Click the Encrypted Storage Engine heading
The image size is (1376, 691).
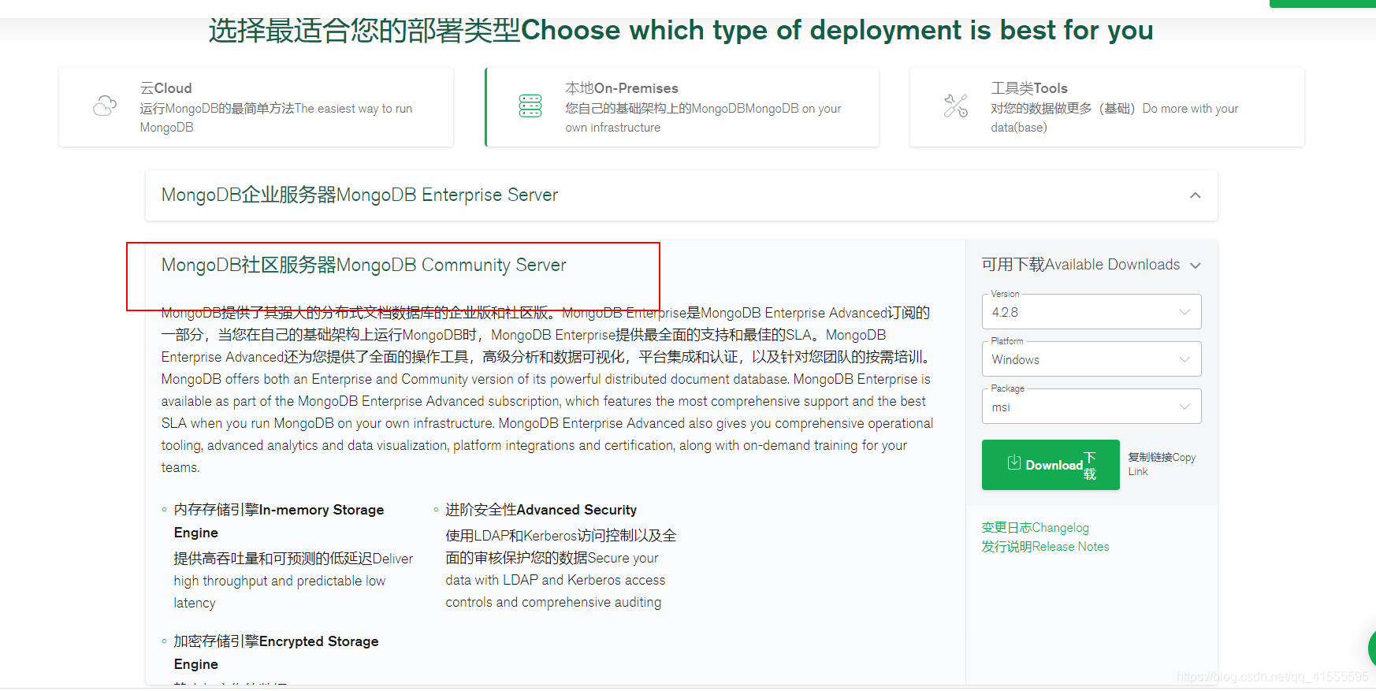[276, 652]
